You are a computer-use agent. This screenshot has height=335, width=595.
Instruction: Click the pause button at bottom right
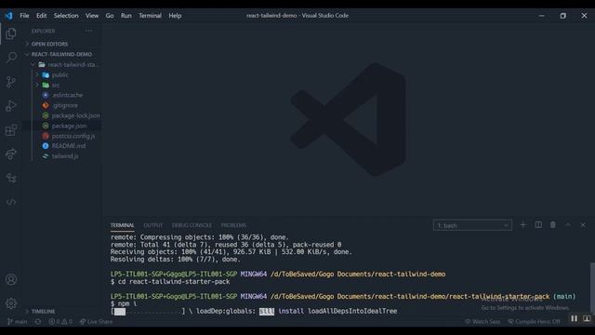(x=574, y=318)
